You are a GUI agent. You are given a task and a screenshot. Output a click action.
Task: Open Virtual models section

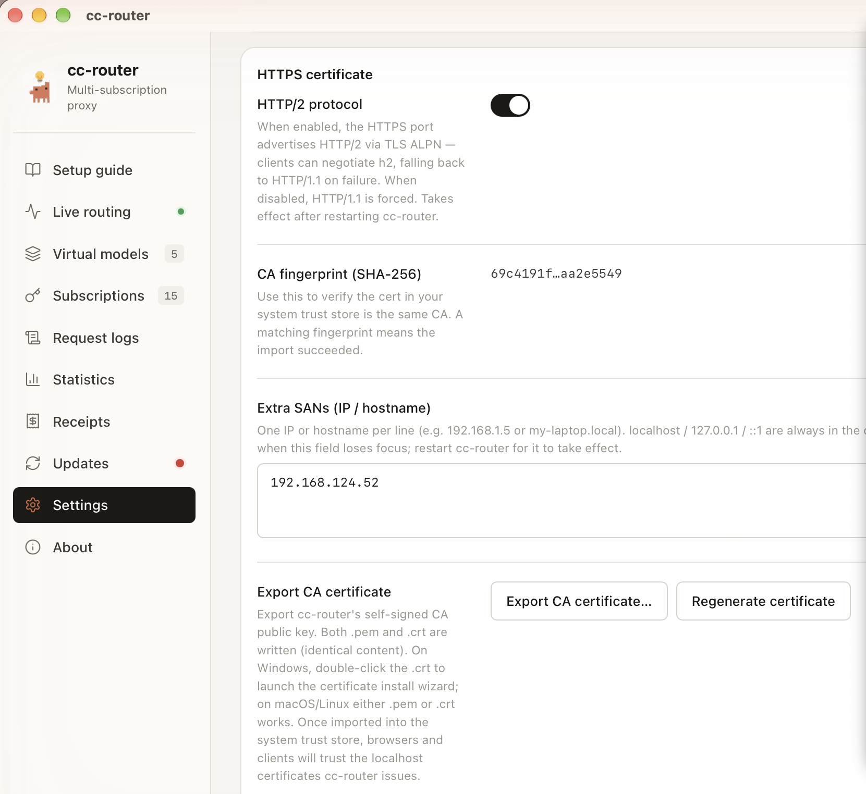(104, 254)
